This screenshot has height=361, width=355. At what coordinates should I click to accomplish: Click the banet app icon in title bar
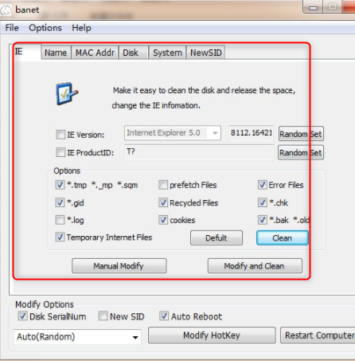[6, 10]
